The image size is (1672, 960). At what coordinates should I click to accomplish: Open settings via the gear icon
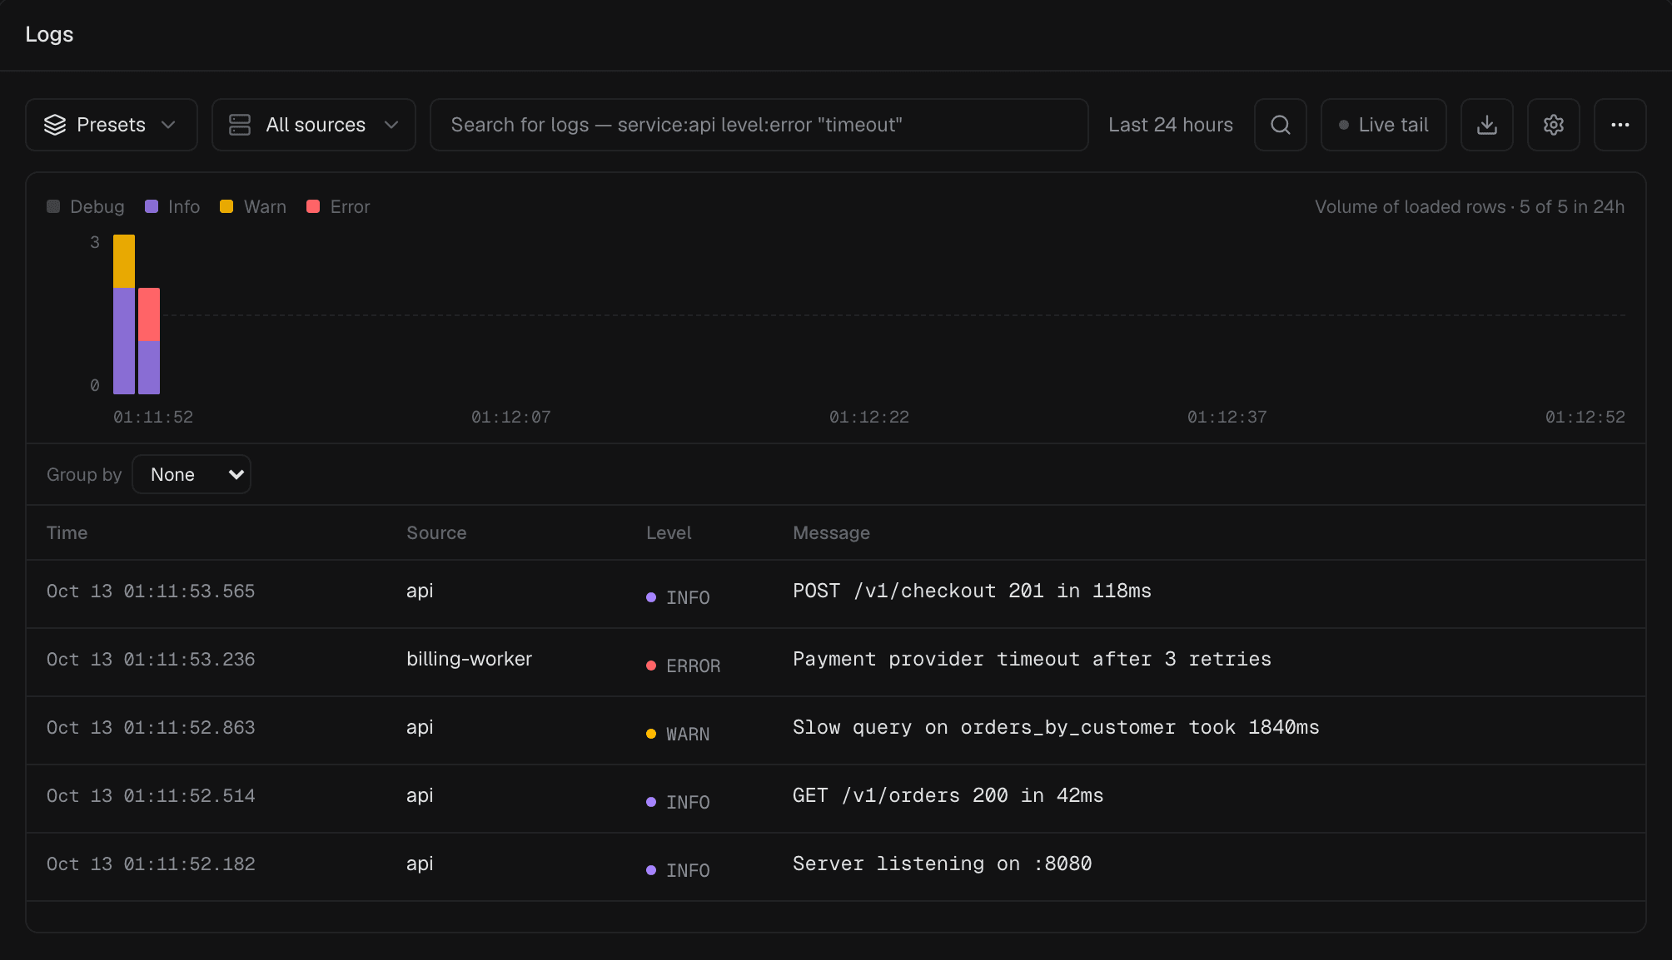click(1553, 125)
